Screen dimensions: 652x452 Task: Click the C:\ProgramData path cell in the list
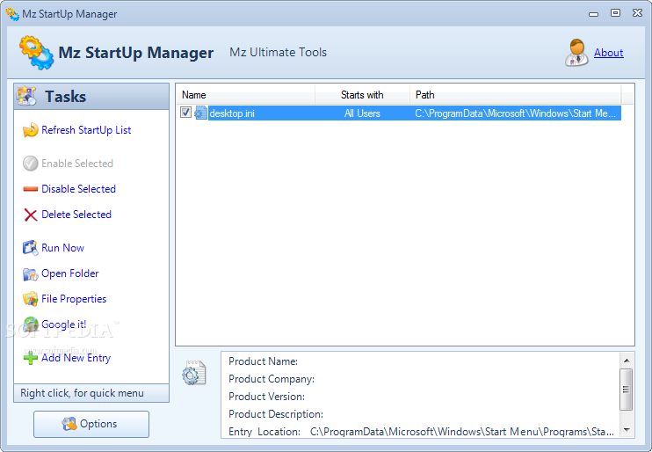pyautogui.click(x=515, y=113)
